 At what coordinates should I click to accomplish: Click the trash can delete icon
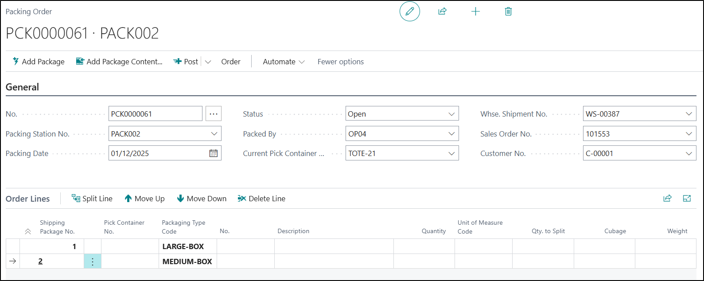(508, 12)
